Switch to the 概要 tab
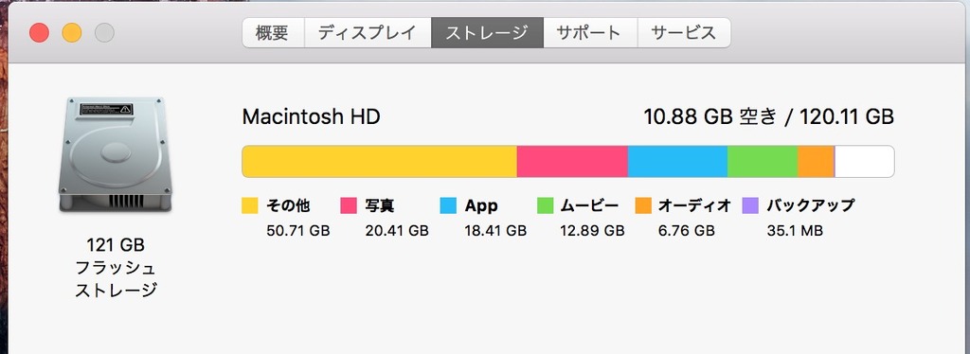Screen dimensions: 970x354 [273, 33]
